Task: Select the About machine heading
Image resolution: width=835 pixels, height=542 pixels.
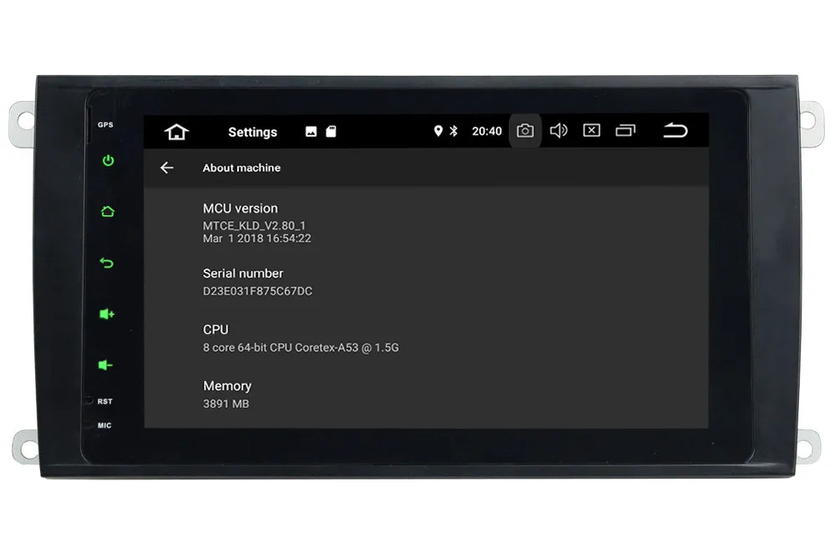Action: click(241, 168)
